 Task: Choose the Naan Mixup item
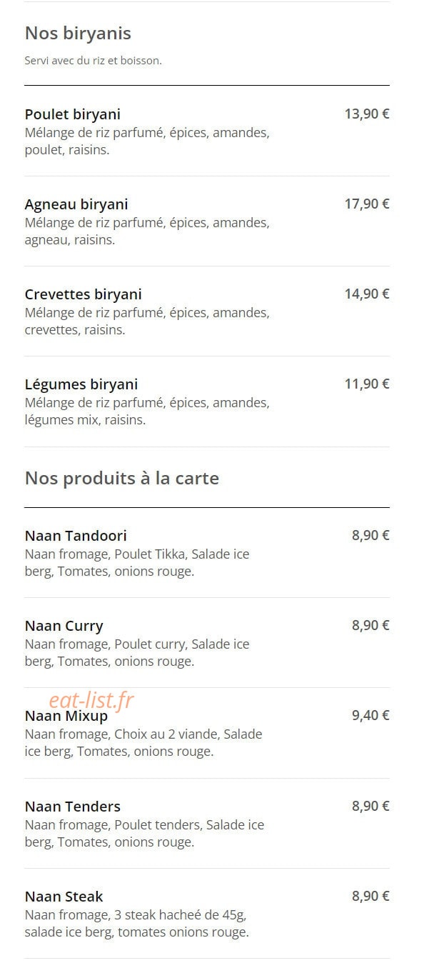tap(207, 733)
